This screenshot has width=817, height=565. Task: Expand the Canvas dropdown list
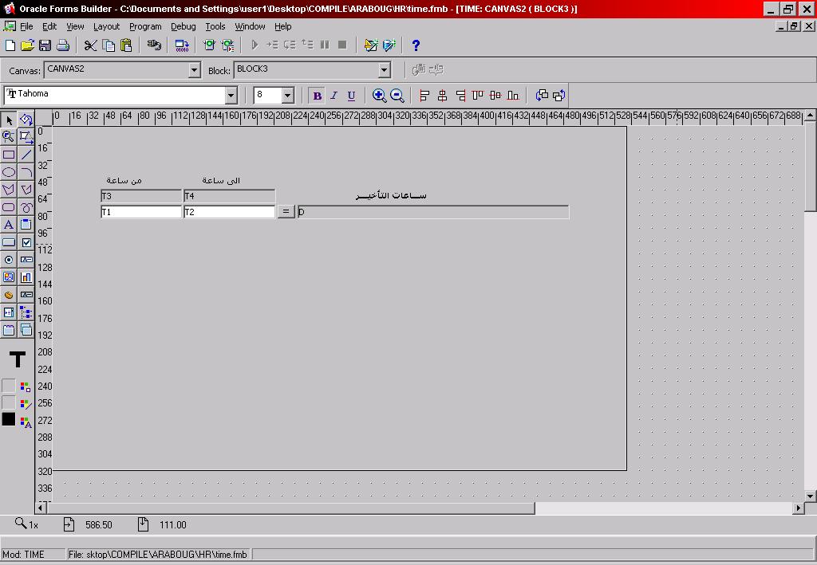point(194,70)
